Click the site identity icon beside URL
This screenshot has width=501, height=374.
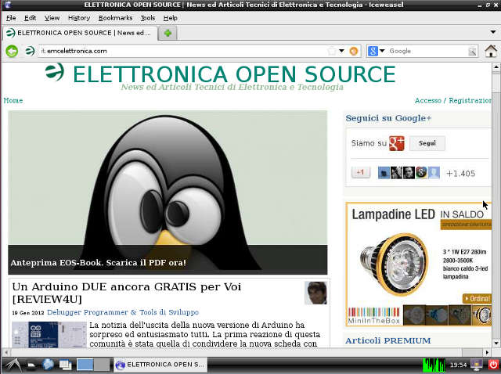coord(30,51)
